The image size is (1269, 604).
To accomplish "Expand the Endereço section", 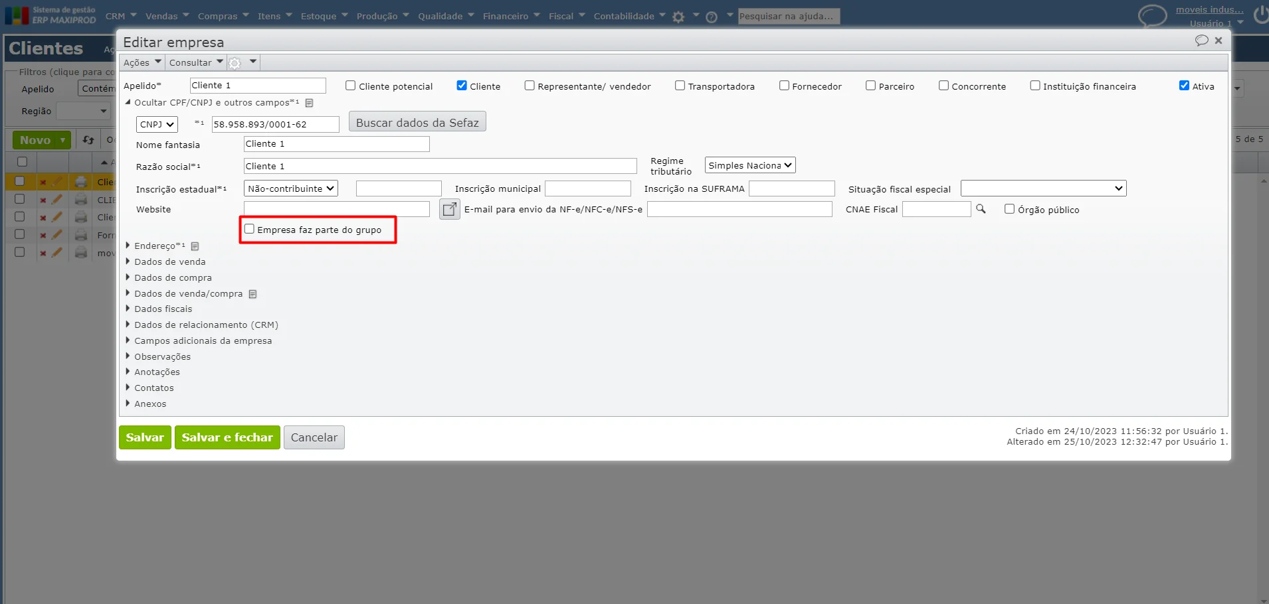I will click(128, 246).
